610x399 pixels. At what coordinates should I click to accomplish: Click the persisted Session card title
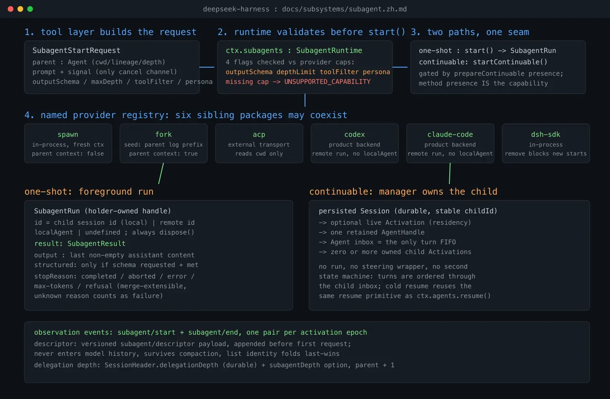(408, 211)
